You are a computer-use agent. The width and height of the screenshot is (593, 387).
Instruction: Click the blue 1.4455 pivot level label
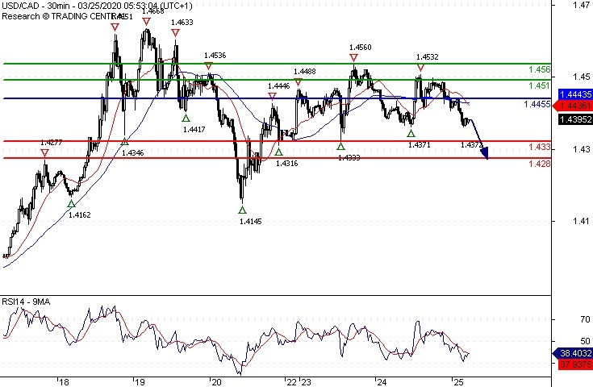(x=537, y=104)
